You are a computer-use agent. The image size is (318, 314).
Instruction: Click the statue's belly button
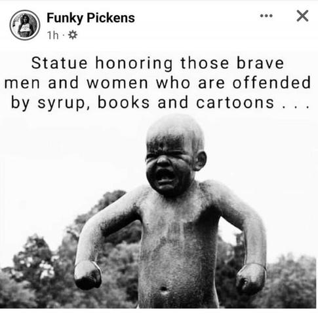click(x=164, y=290)
